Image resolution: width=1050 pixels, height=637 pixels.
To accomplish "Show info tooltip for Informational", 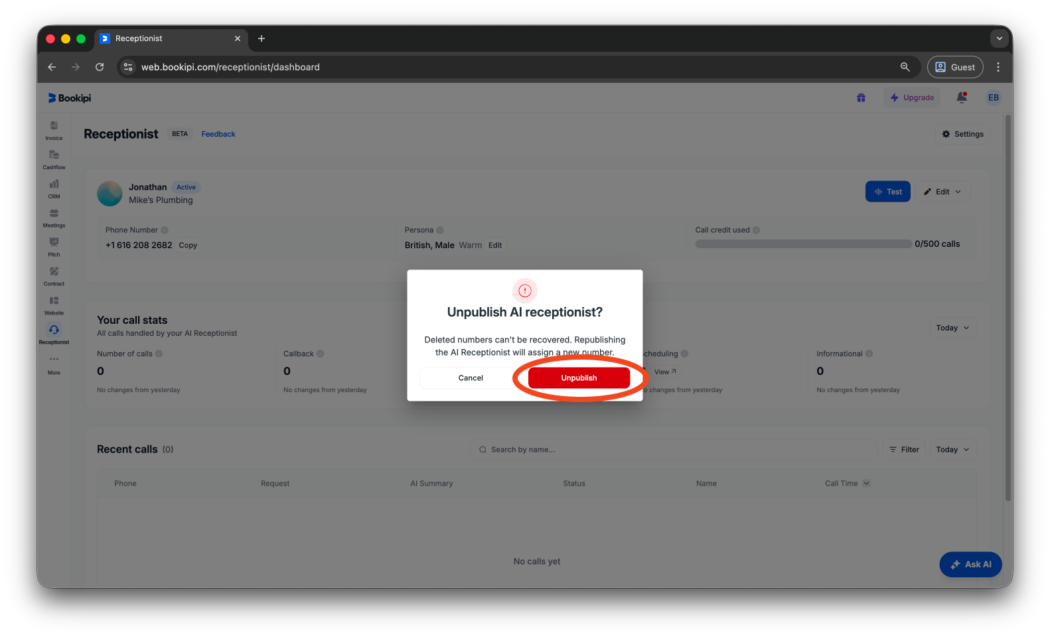I will point(869,354).
